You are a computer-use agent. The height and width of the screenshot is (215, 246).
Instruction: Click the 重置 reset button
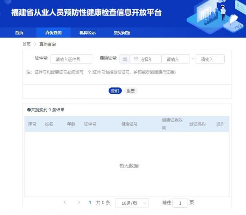point(131,91)
